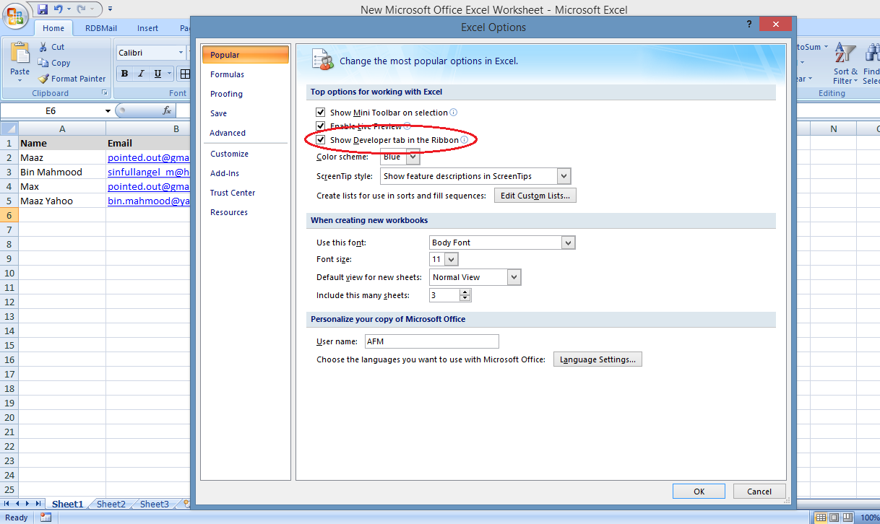Toggle Underline formatting in ribbon
This screenshot has height=524, width=880.
click(x=158, y=74)
